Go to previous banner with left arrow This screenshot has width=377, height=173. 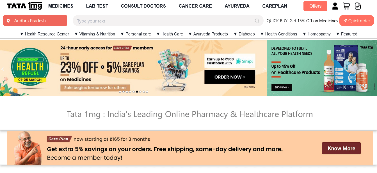[3, 69]
